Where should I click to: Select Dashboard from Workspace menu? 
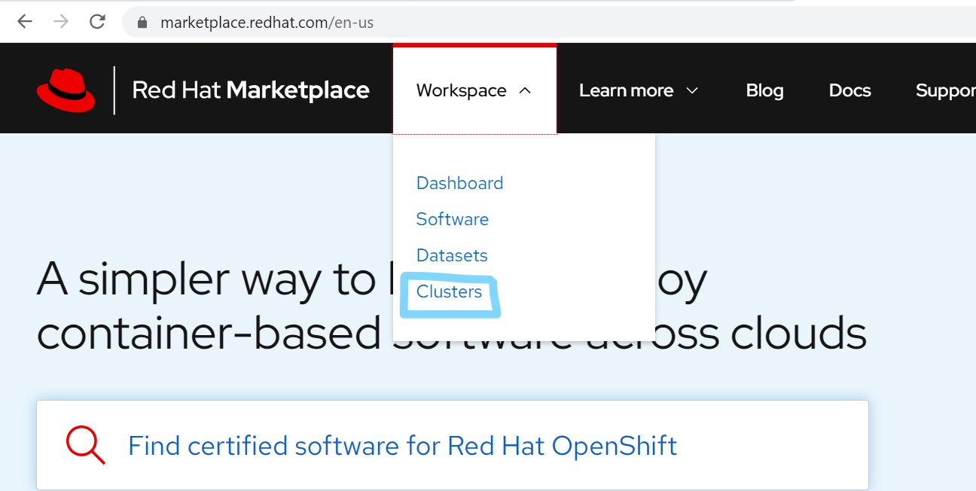pos(459,183)
